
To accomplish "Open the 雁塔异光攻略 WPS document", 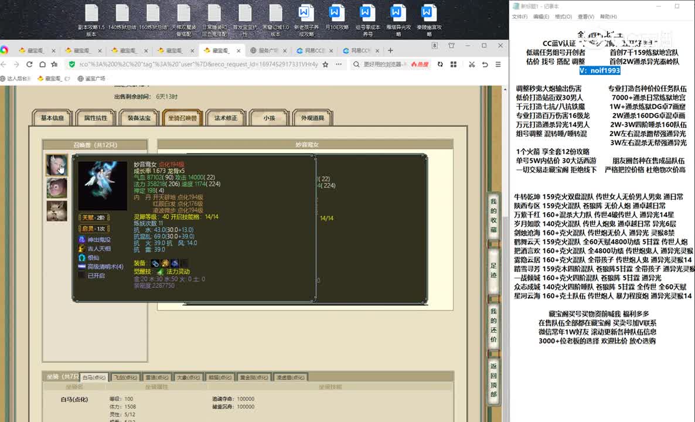I will pyautogui.click(x=398, y=20).
